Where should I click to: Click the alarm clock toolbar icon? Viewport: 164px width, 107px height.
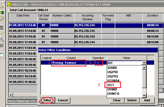[2, 28]
